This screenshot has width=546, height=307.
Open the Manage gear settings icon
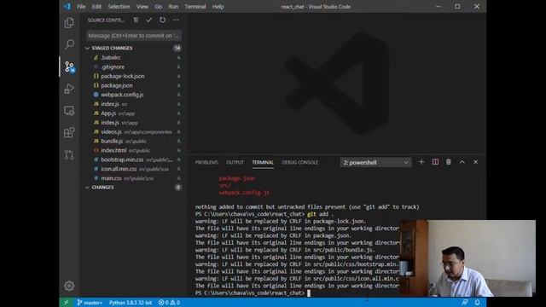(69, 286)
